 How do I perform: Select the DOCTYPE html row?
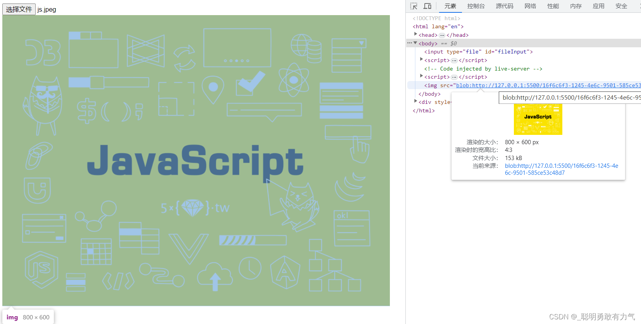(x=436, y=18)
